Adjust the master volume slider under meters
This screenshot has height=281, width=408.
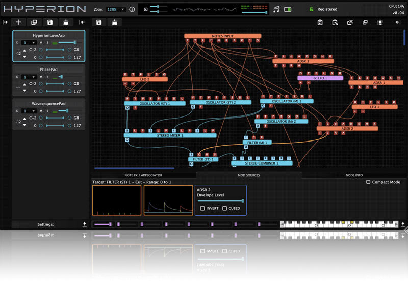click(254, 12)
